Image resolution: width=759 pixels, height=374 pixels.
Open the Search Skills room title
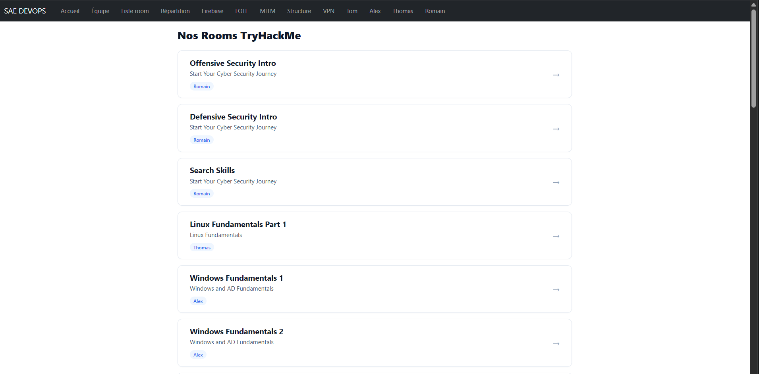coord(212,170)
